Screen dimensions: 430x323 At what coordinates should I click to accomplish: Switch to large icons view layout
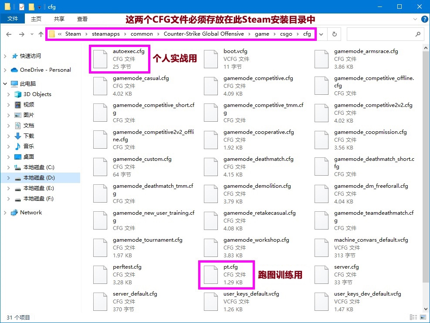[x=423, y=317]
